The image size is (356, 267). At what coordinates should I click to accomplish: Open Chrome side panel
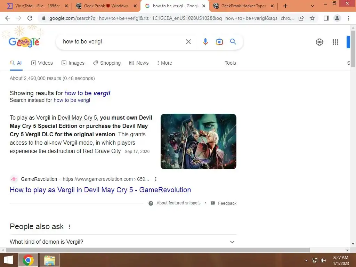click(326, 18)
